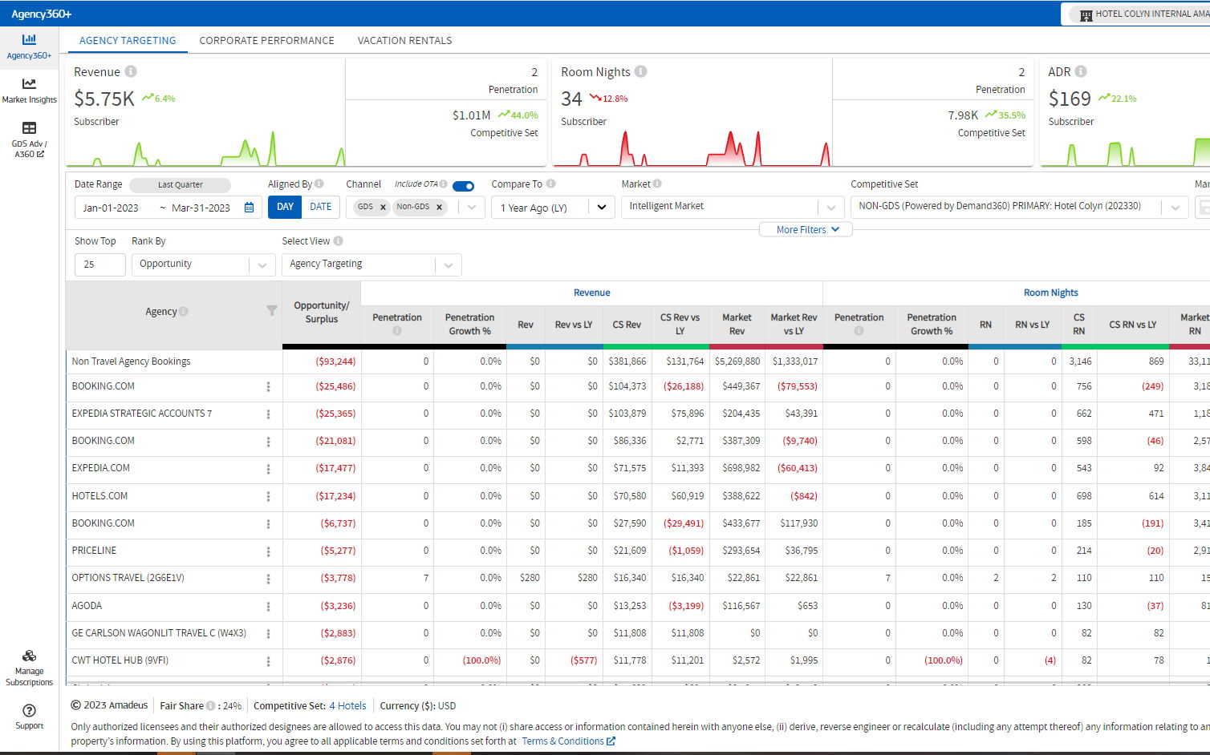Open Market Insights in the sidebar
The image size is (1210, 755).
[x=29, y=91]
